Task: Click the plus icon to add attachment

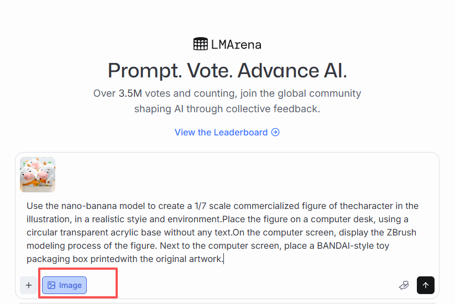Action: coord(29,285)
